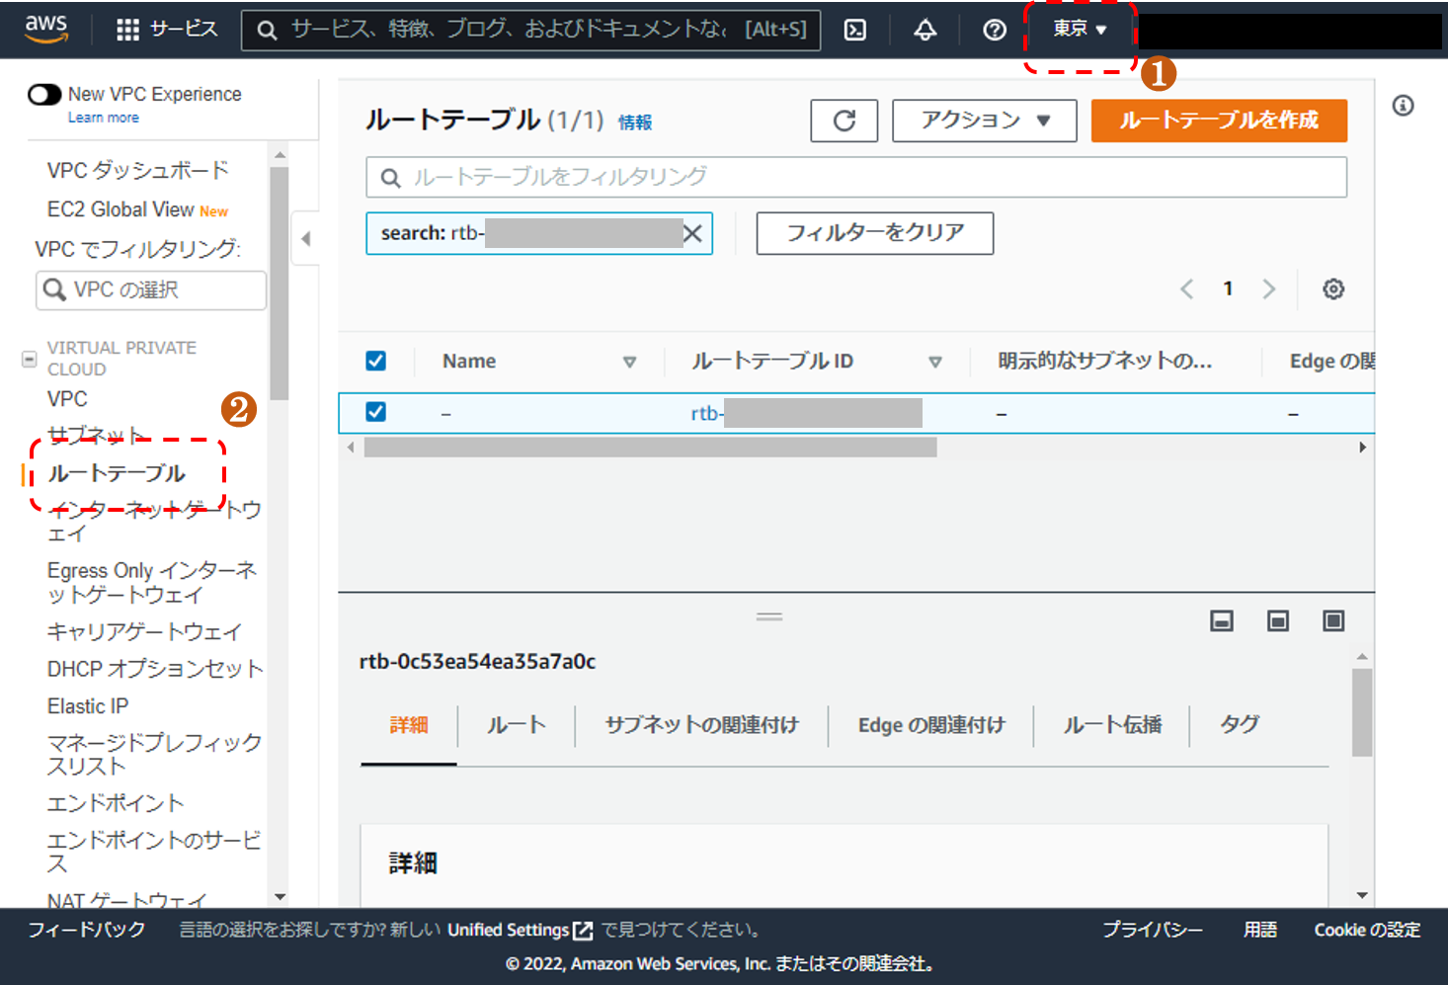This screenshot has height=985, width=1448.
Task: Open the 東京 region dropdown
Action: (x=1080, y=30)
